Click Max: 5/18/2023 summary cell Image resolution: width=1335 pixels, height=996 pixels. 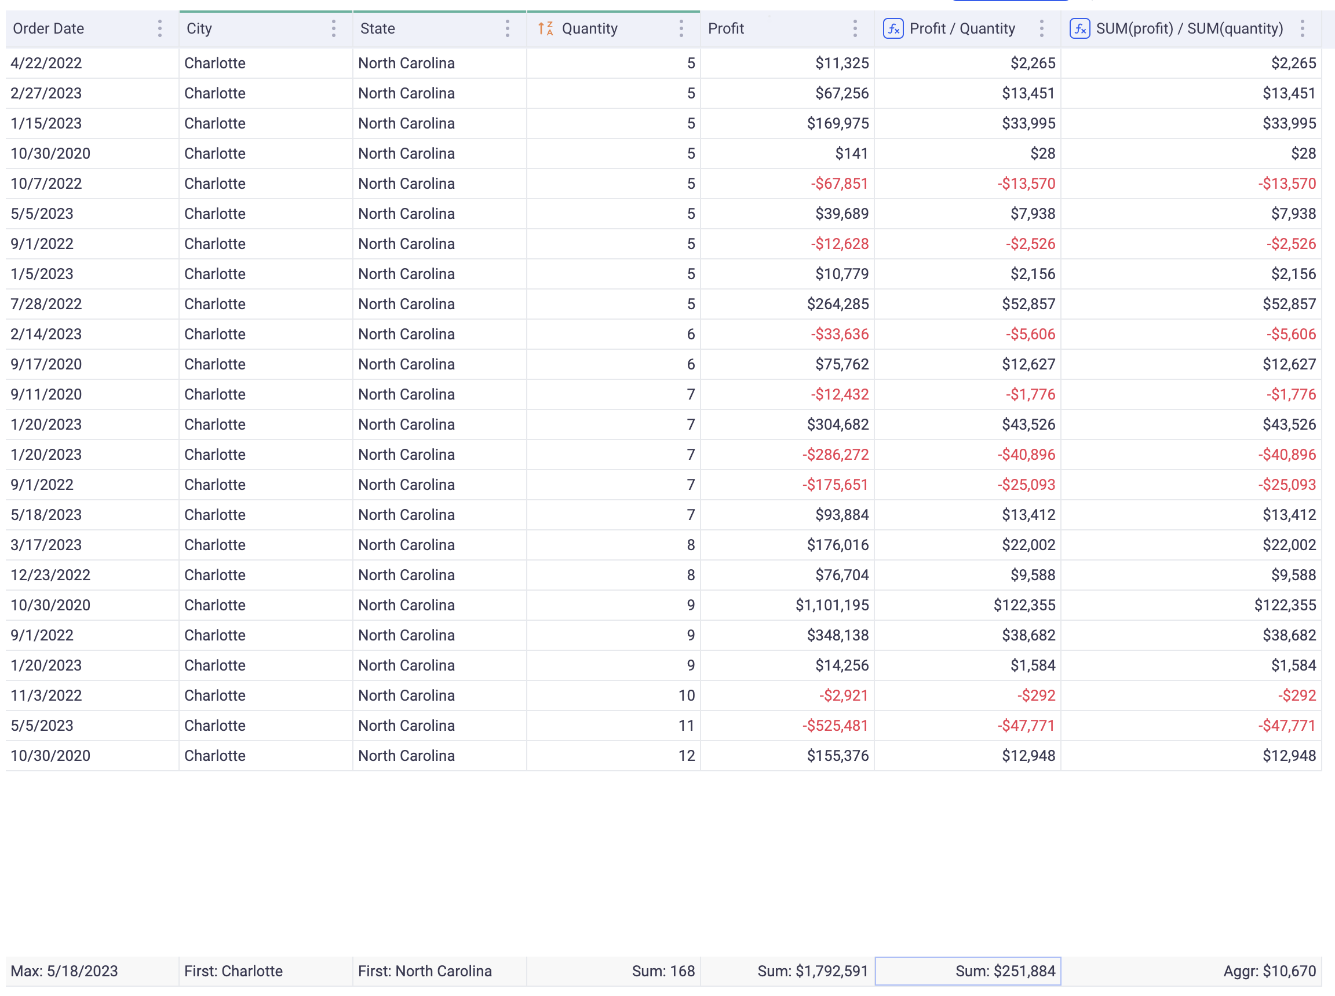coord(64,971)
